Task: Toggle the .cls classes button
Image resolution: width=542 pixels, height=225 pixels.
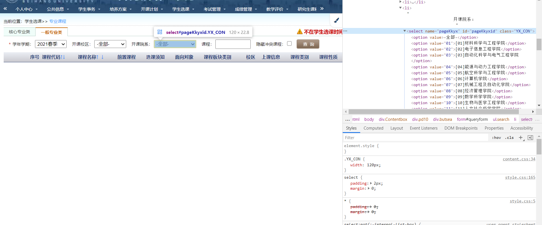Action: pos(509,137)
